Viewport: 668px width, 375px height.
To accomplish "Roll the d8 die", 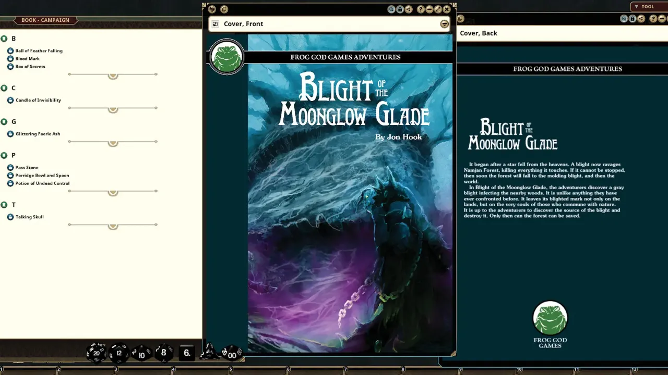I will coord(164,353).
